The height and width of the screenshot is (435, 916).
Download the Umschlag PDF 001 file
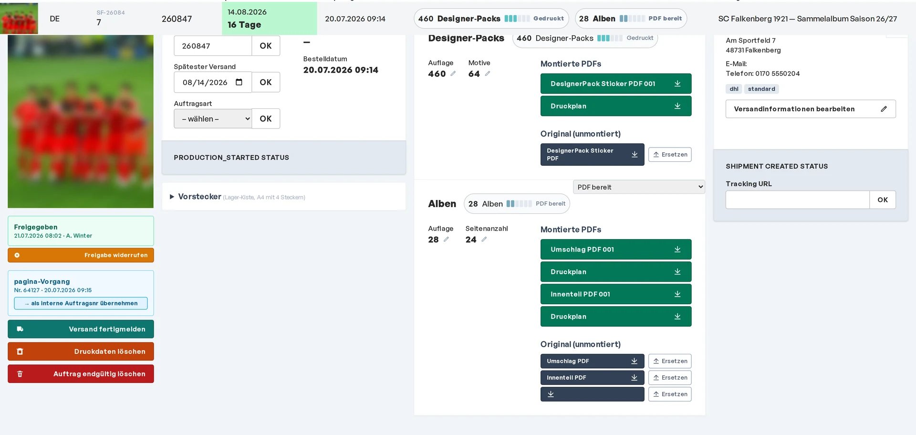point(615,249)
